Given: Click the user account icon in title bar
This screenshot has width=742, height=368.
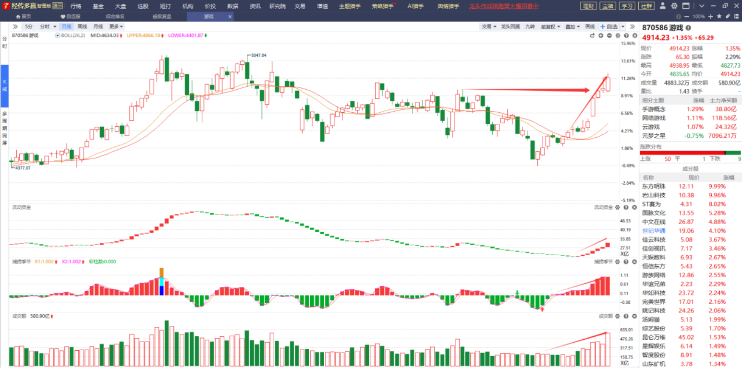Looking at the screenshot, I should pyautogui.click(x=663, y=6).
